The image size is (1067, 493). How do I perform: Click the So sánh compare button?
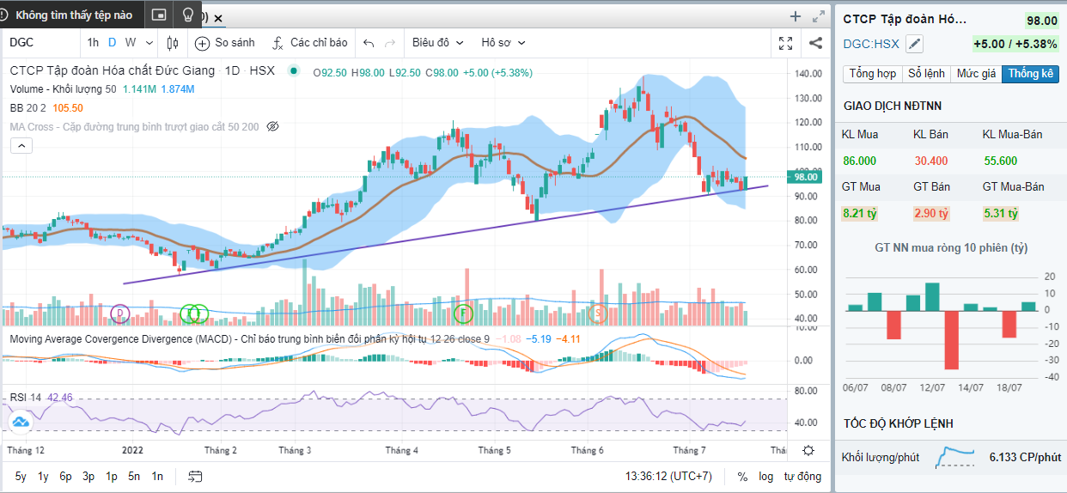(x=225, y=43)
